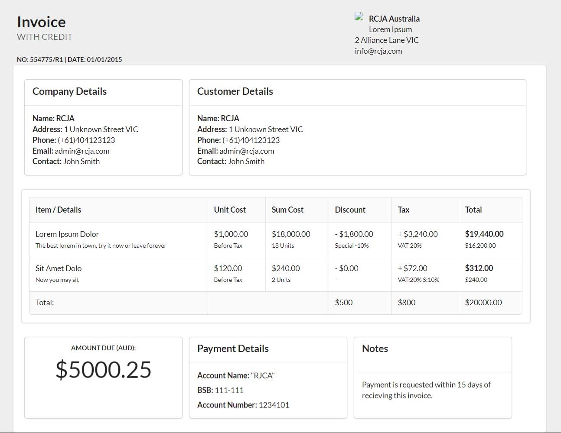Click the Unit Cost column header

[x=230, y=210]
